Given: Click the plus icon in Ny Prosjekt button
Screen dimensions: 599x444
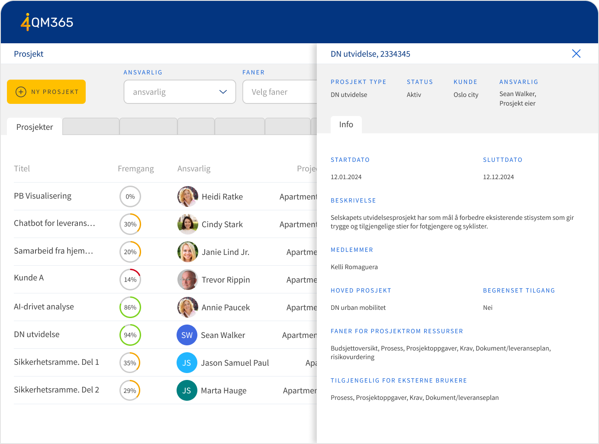Looking at the screenshot, I should (x=21, y=92).
